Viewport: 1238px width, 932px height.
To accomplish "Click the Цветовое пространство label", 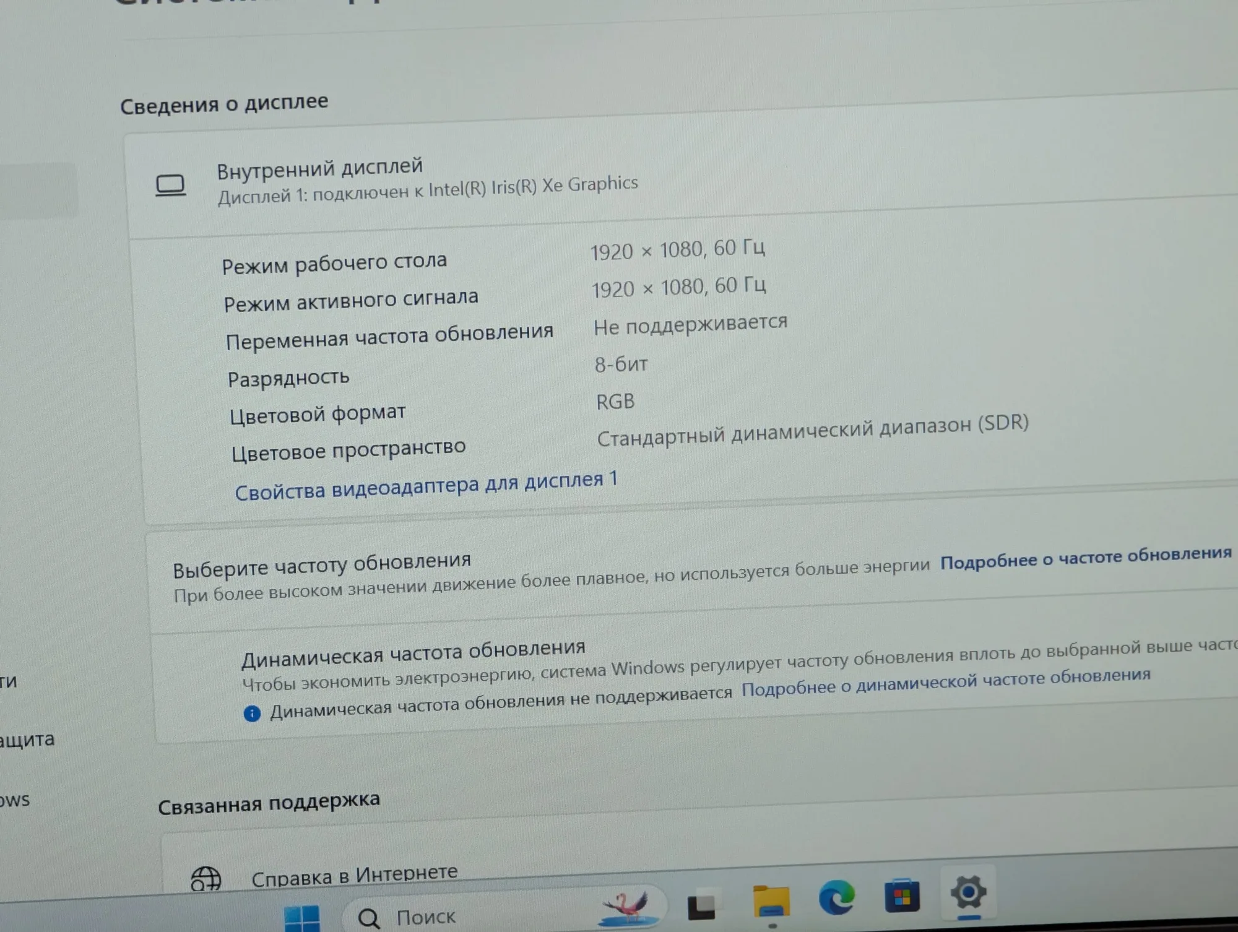I will point(348,450).
